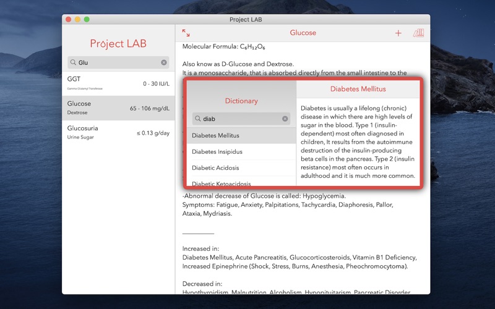This screenshot has height=309, width=495.
Task: Select the GGT test row
Action: (x=118, y=83)
